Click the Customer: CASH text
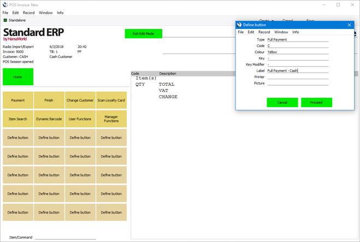Screen dimensions: 360x242 [15, 56]
